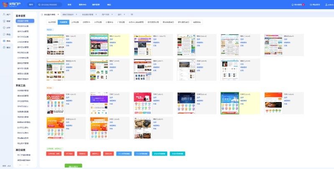Open the tab list menu icon after page tabs

pos(132,15)
